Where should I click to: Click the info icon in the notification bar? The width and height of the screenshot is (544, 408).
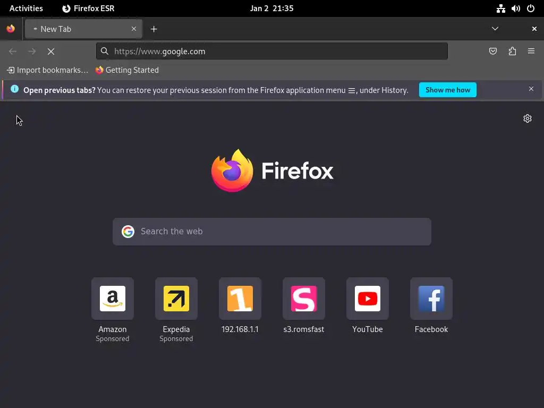point(14,89)
